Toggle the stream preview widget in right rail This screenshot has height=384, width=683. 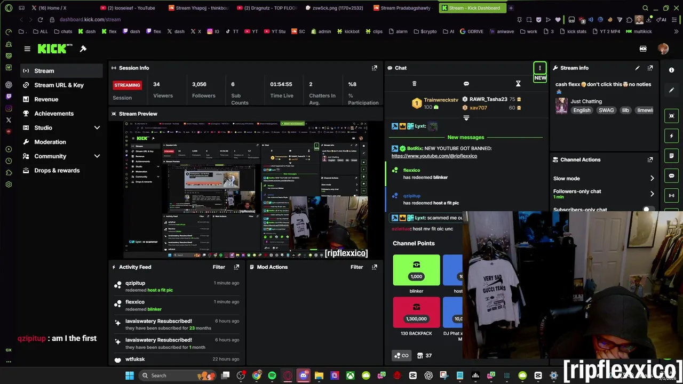pyautogui.click(x=671, y=116)
